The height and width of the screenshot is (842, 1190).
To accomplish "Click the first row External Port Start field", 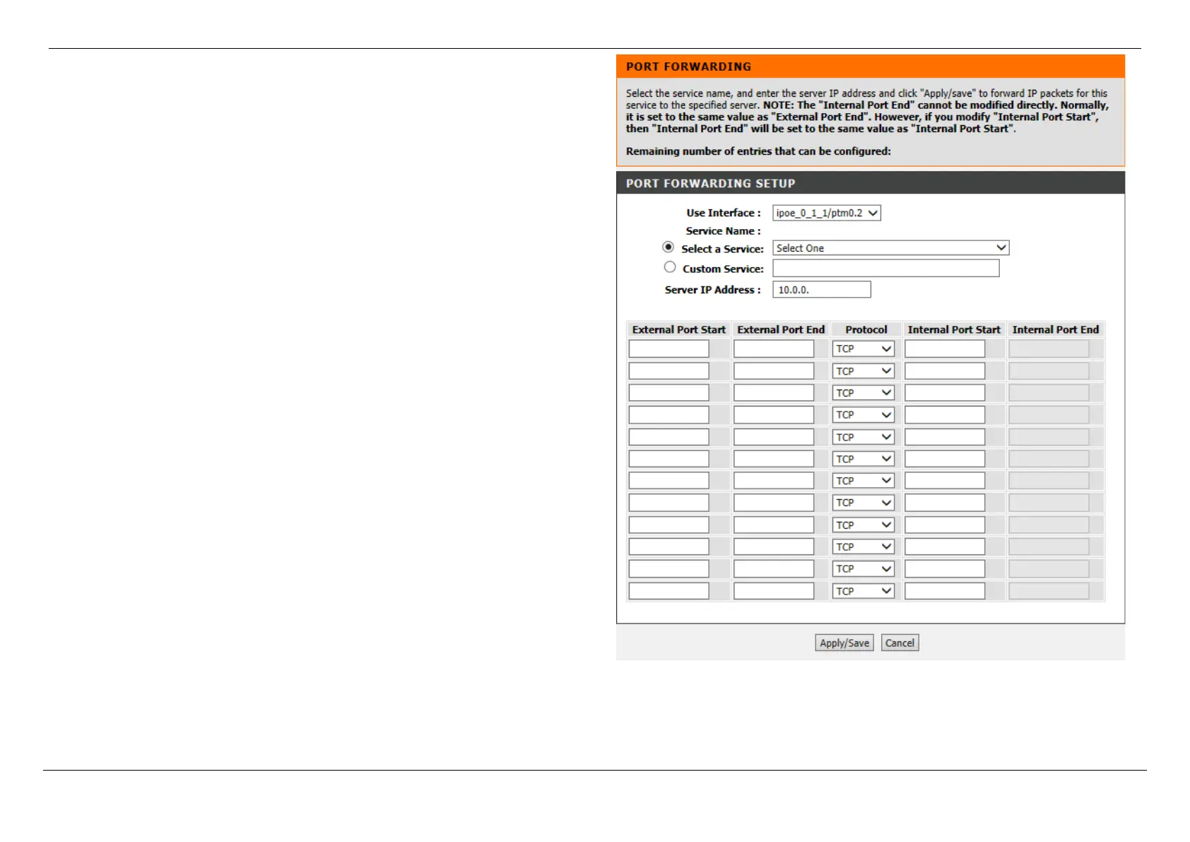I will pos(668,349).
